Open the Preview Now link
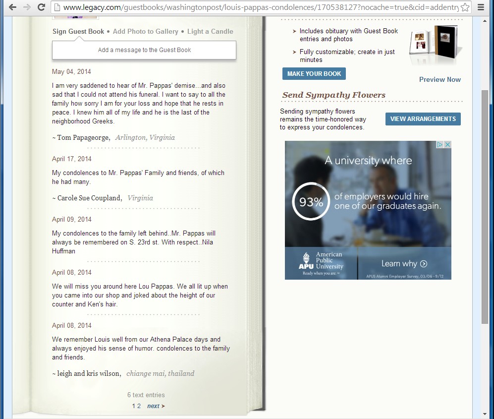The width and height of the screenshot is (494, 419). coord(439,79)
